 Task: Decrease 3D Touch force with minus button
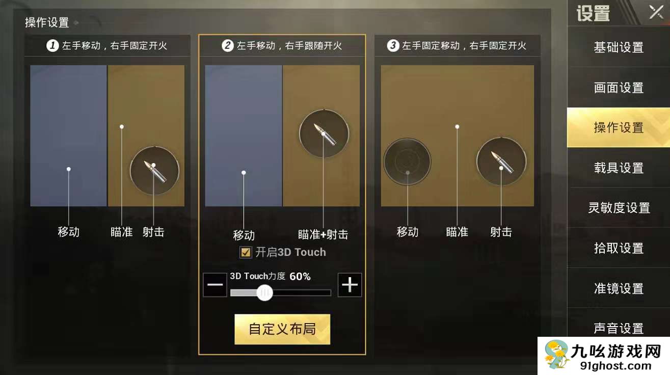tap(215, 285)
